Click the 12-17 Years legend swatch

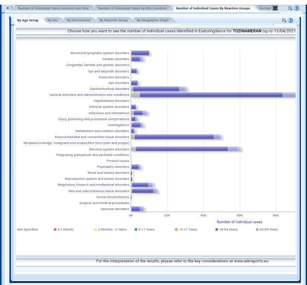click(176, 230)
